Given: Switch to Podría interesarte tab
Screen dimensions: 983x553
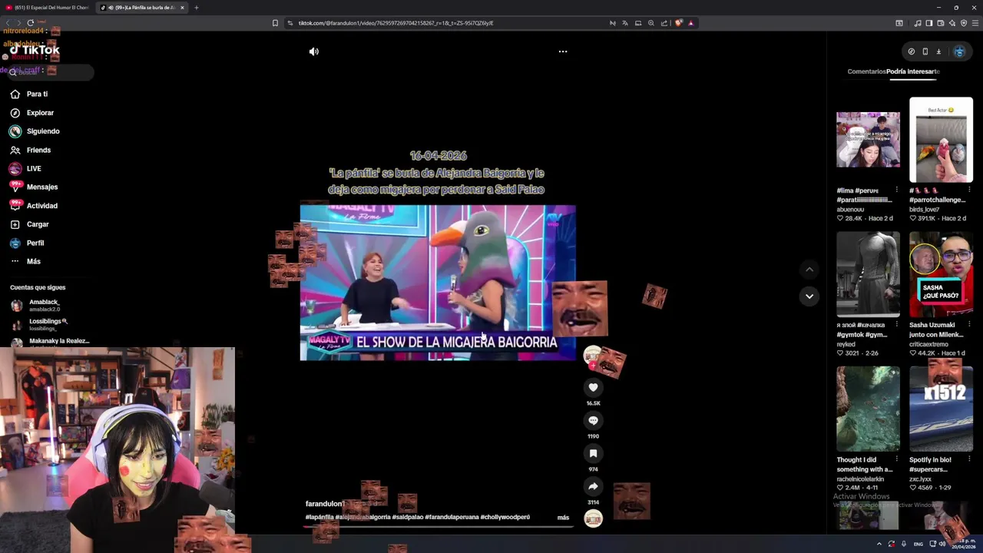Looking at the screenshot, I should [913, 71].
